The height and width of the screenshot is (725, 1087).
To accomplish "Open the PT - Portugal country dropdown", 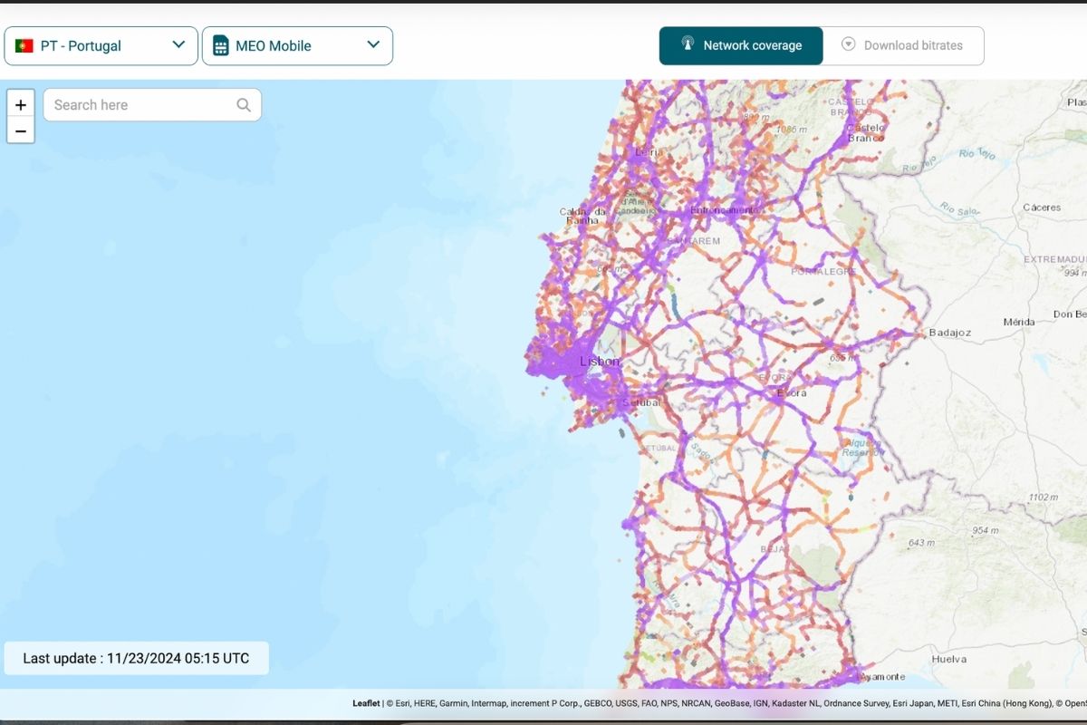I will tap(101, 44).
